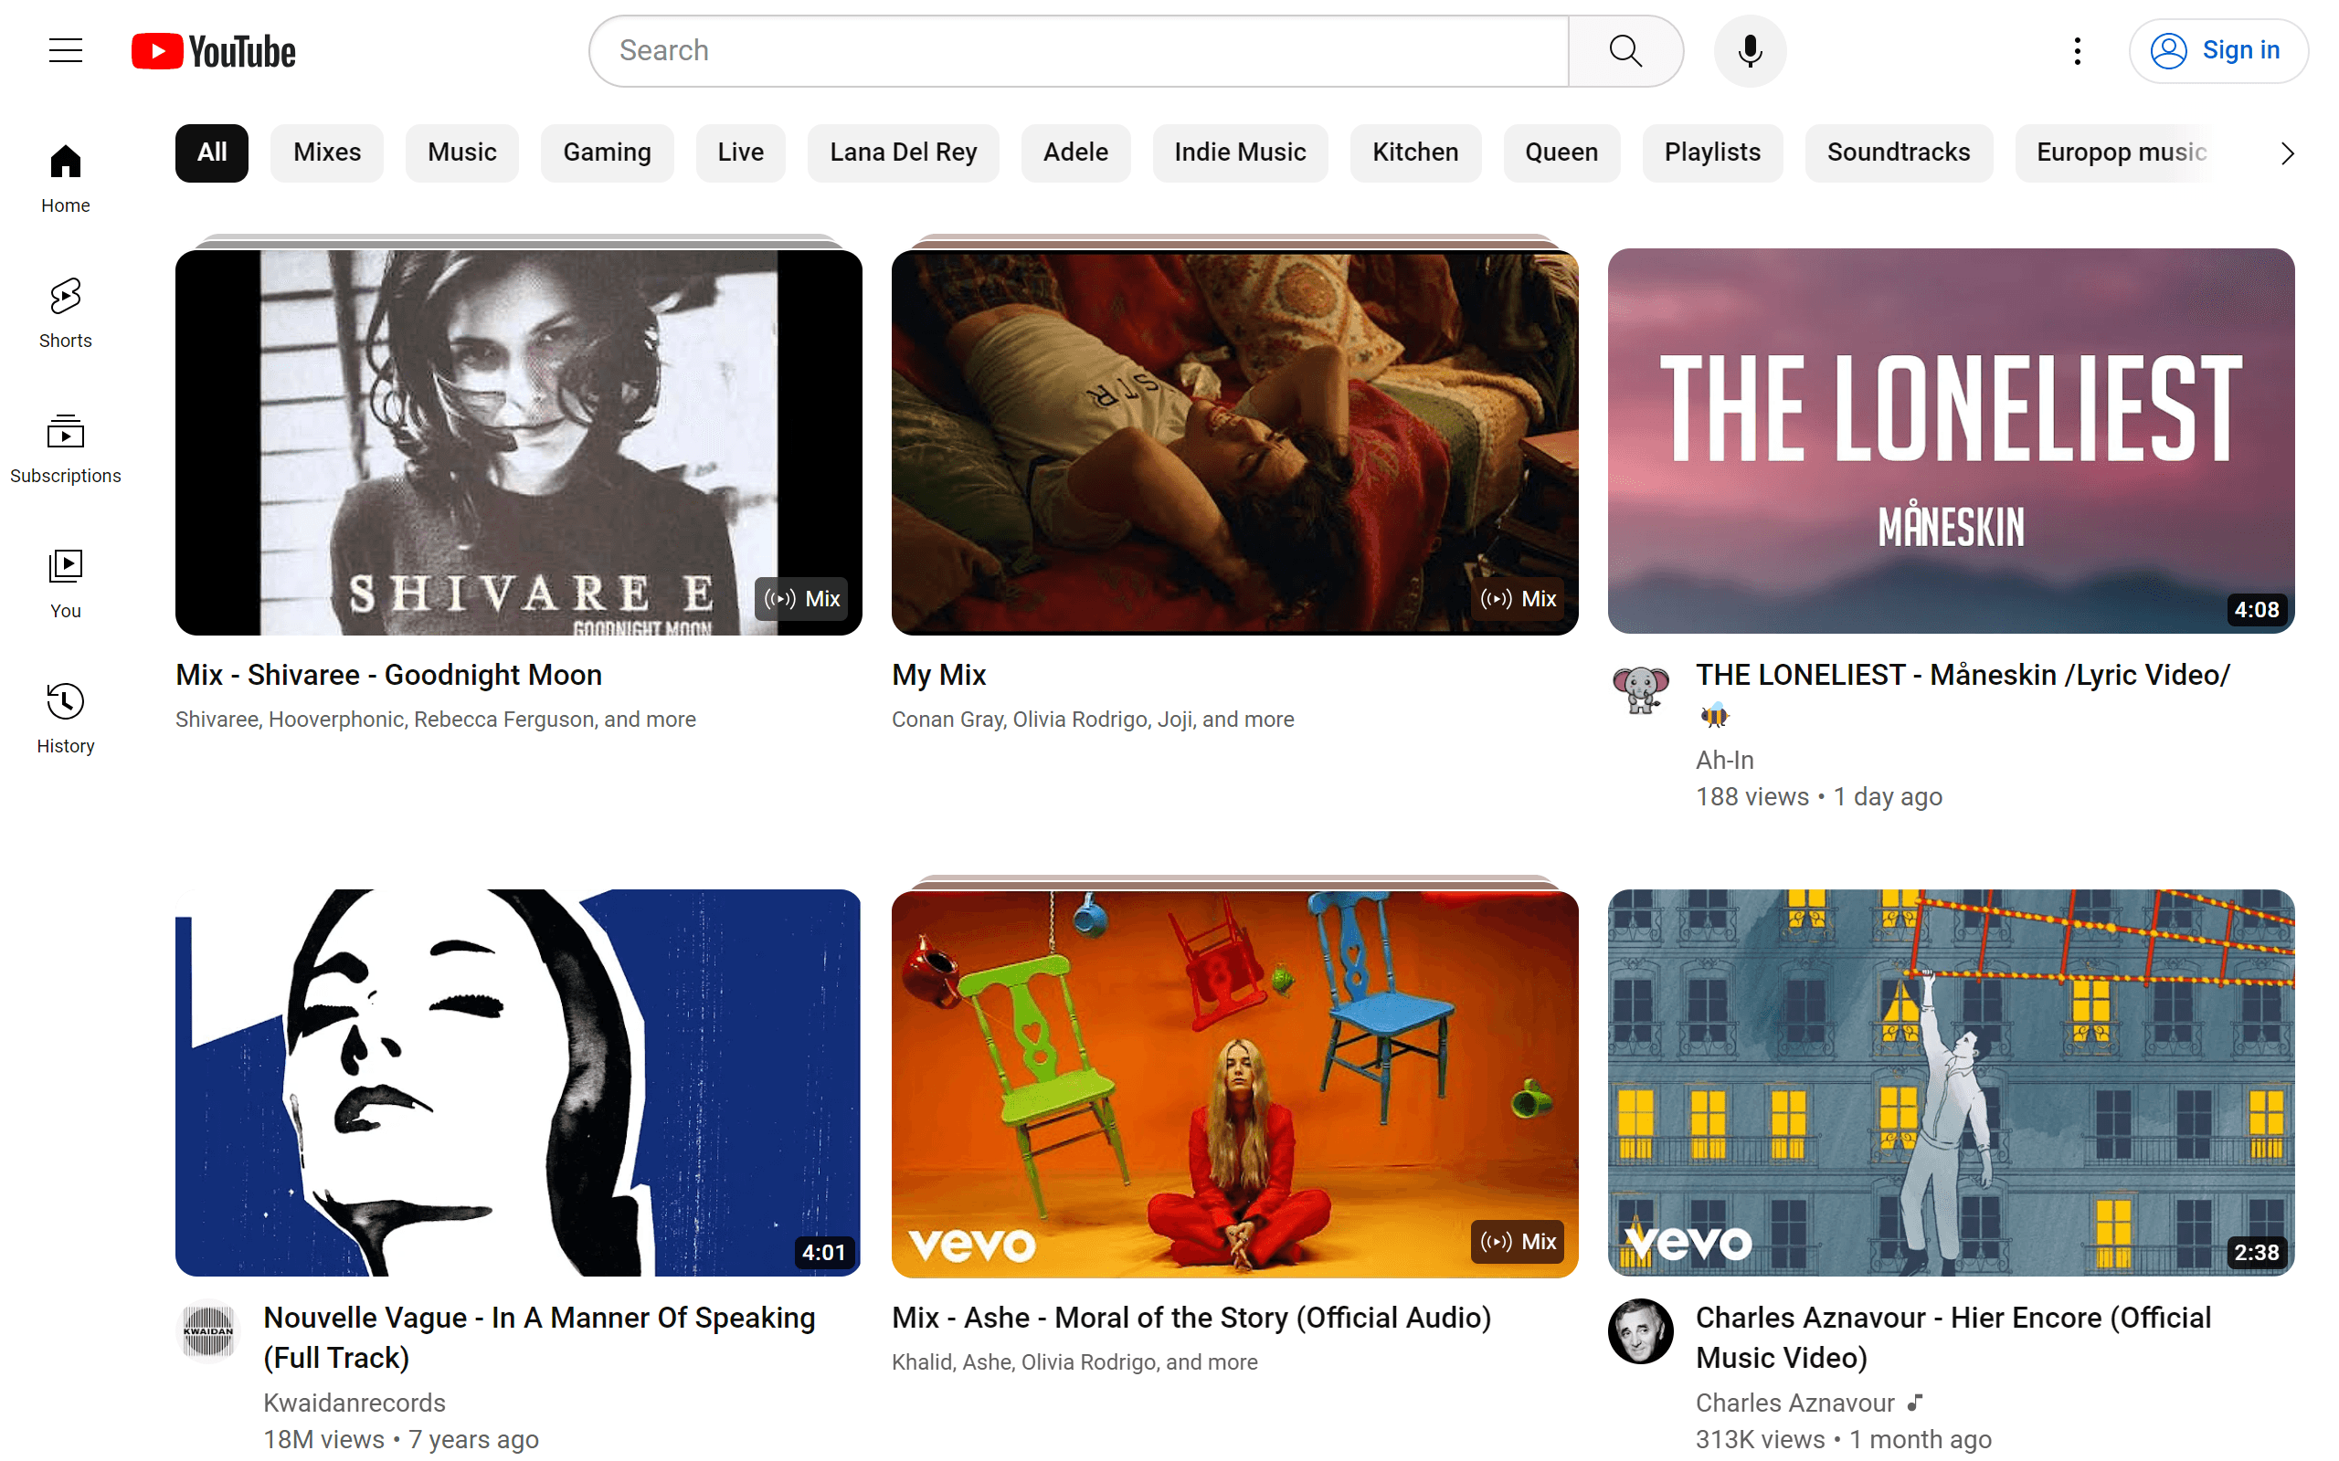The image size is (2339, 1461).
Task: Switch to the Music topic chip
Action: tap(462, 152)
